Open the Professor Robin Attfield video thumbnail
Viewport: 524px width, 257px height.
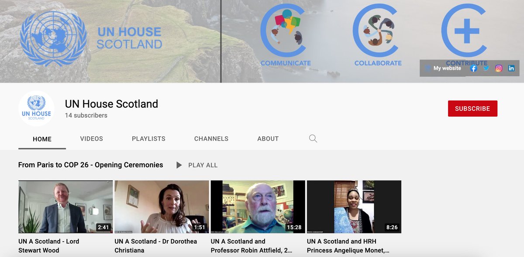tap(258, 207)
